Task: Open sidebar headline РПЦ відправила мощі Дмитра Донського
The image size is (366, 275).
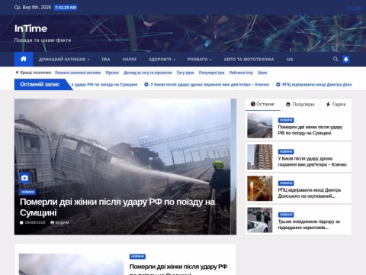Action: point(310,193)
